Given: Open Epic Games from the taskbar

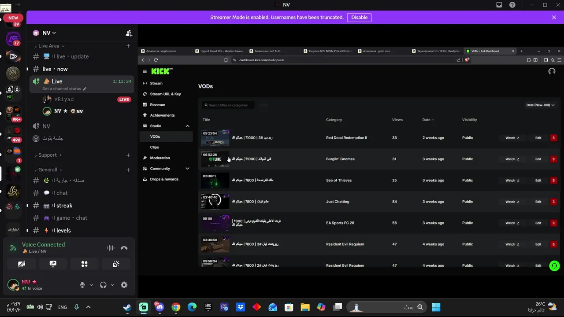Looking at the screenshot, I should pos(208,307).
